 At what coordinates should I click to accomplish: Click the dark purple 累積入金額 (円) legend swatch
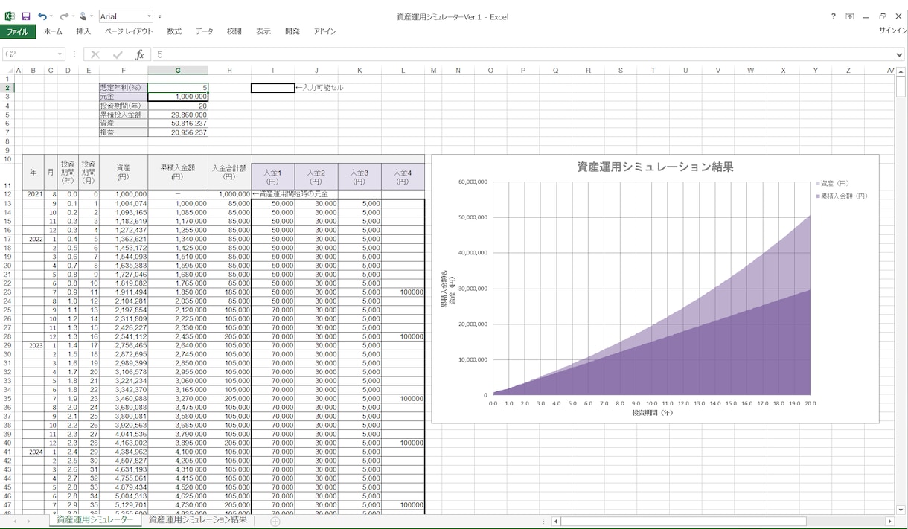pos(818,196)
